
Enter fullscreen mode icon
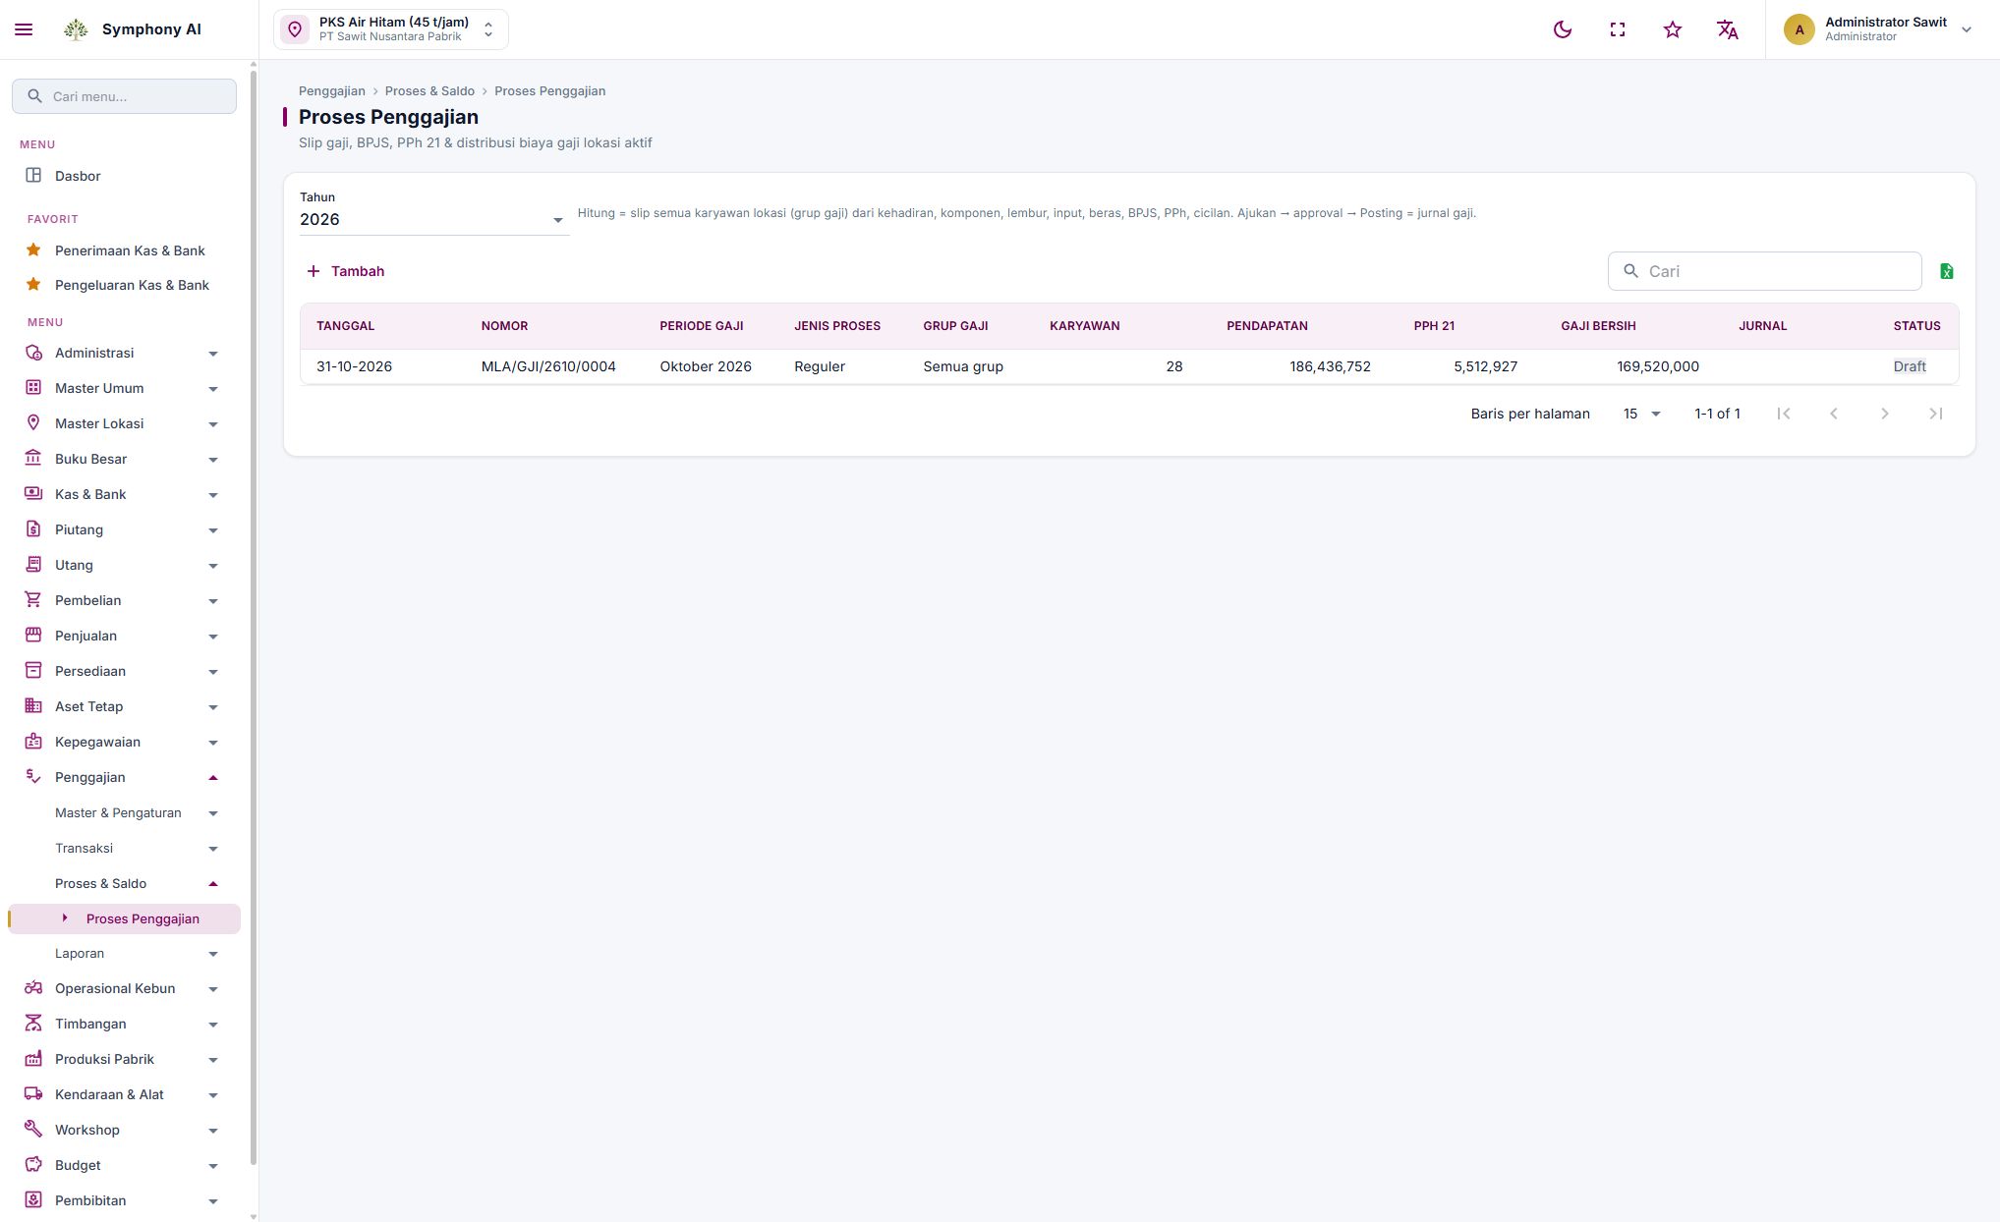[x=1618, y=29]
